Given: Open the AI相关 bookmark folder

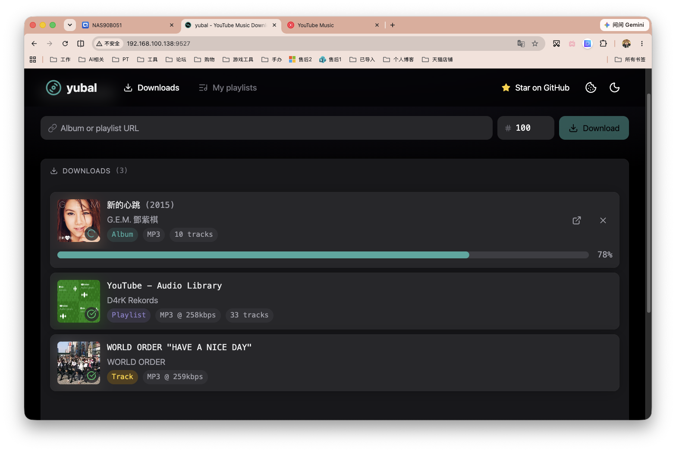Looking at the screenshot, I should point(91,60).
